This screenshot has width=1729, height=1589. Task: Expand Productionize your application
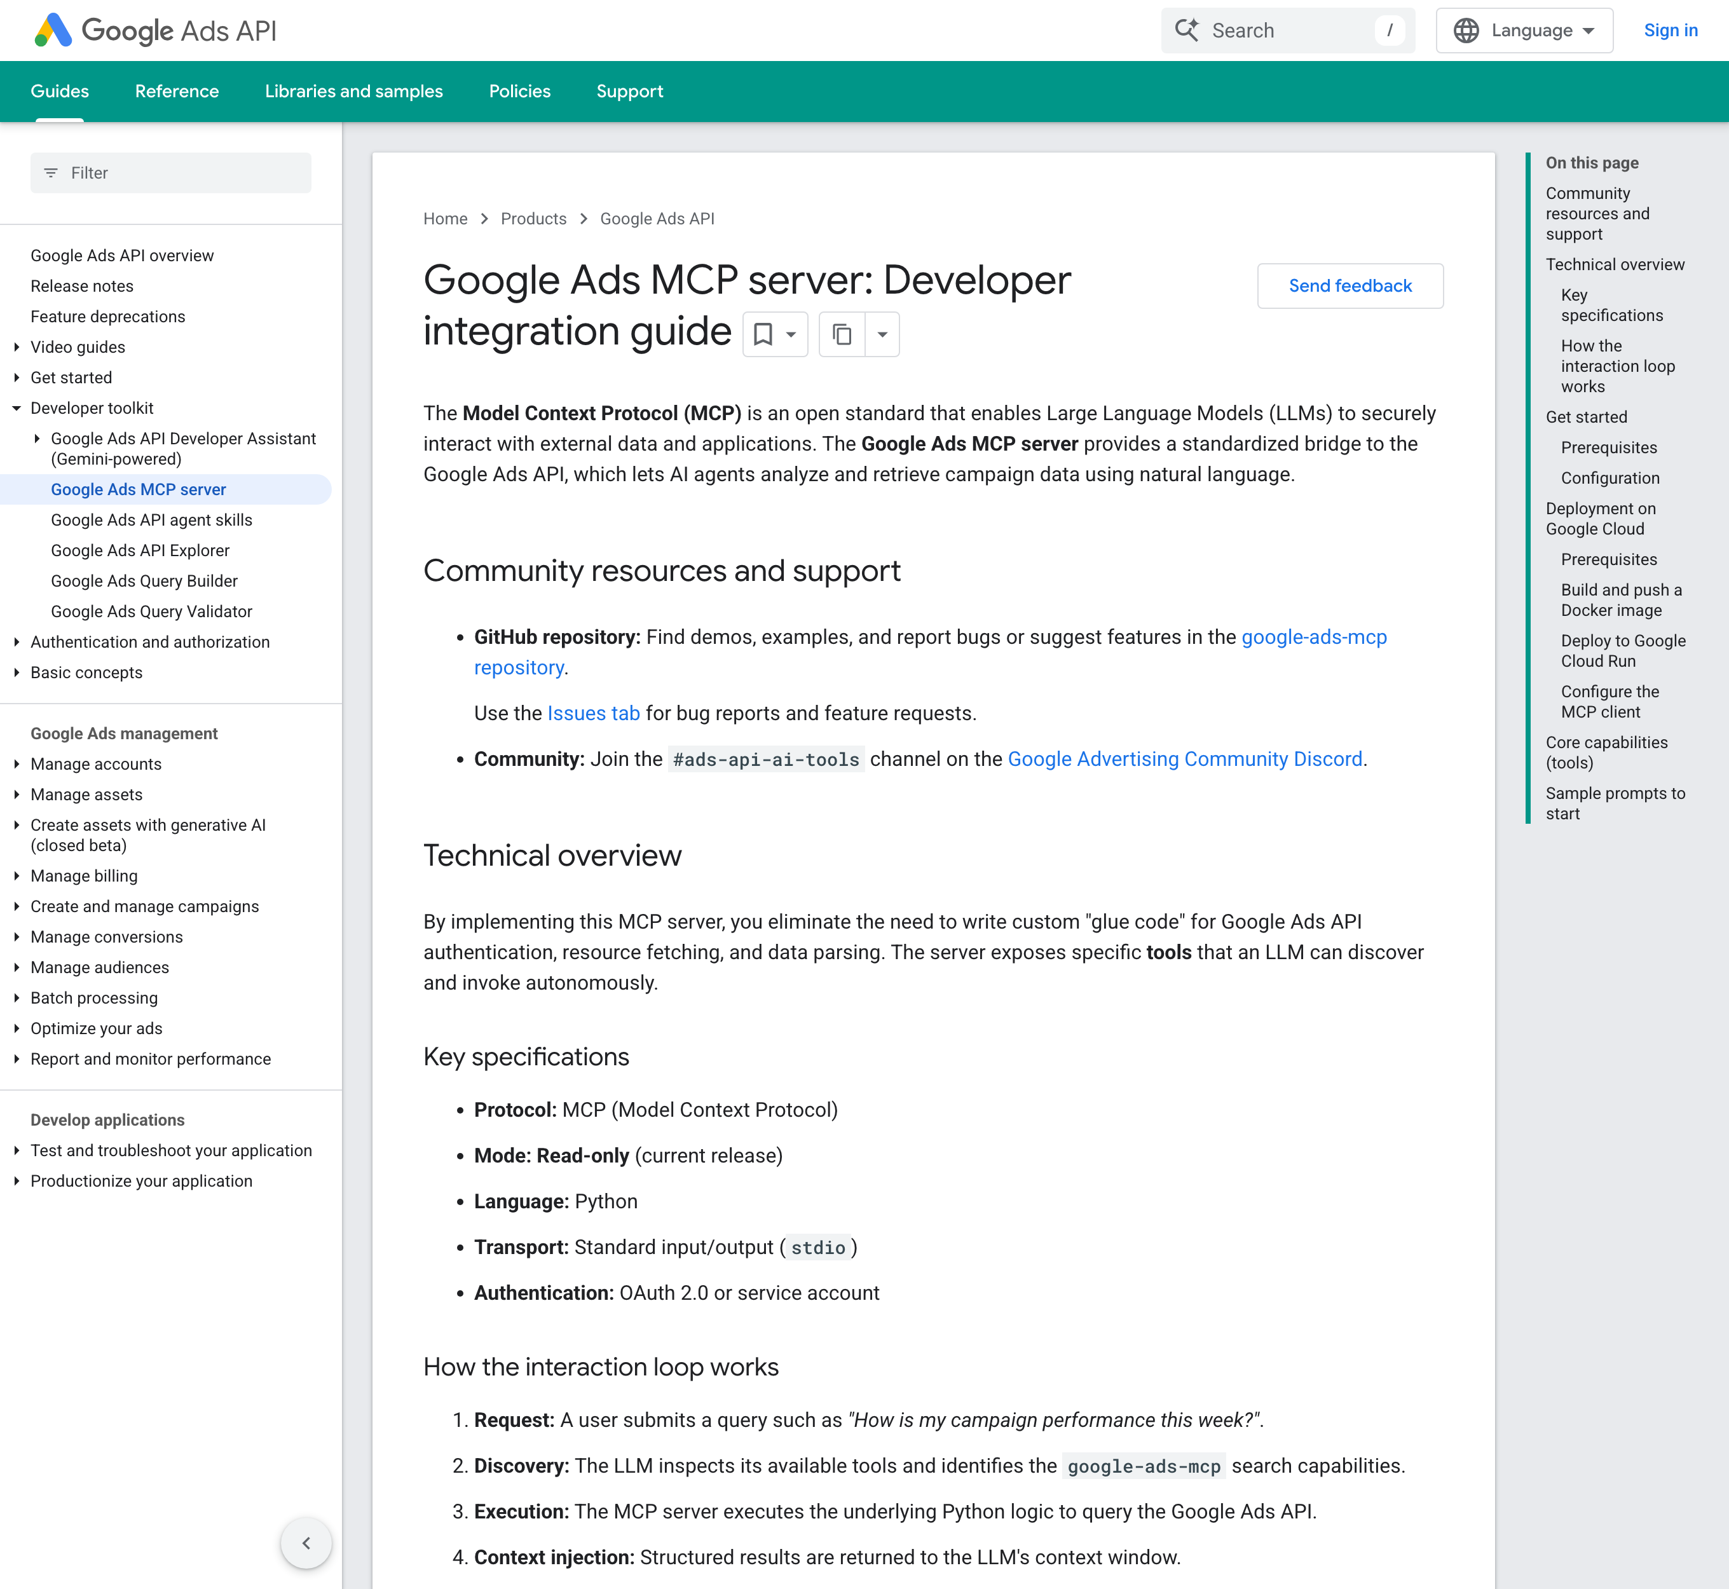(x=17, y=1182)
